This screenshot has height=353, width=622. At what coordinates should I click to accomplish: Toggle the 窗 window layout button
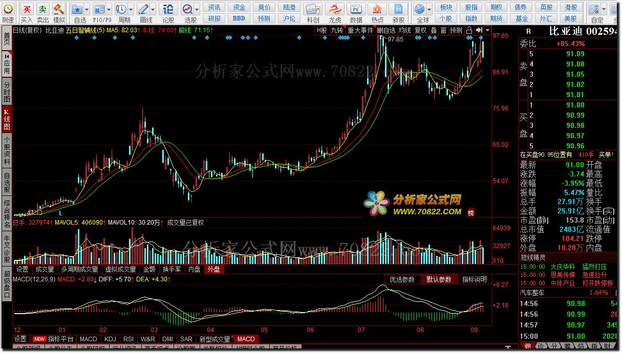tap(443, 31)
